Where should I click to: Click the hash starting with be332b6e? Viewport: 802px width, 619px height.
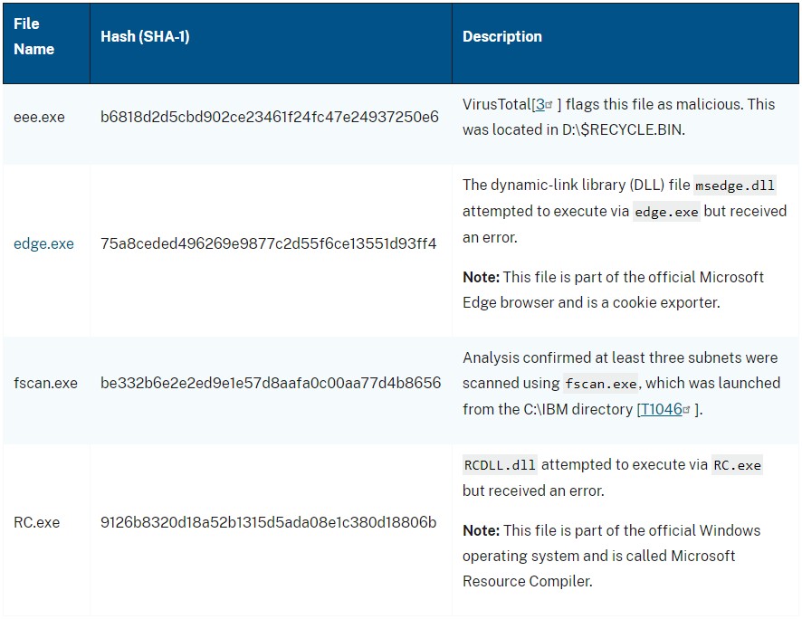click(x=271, y=383)
